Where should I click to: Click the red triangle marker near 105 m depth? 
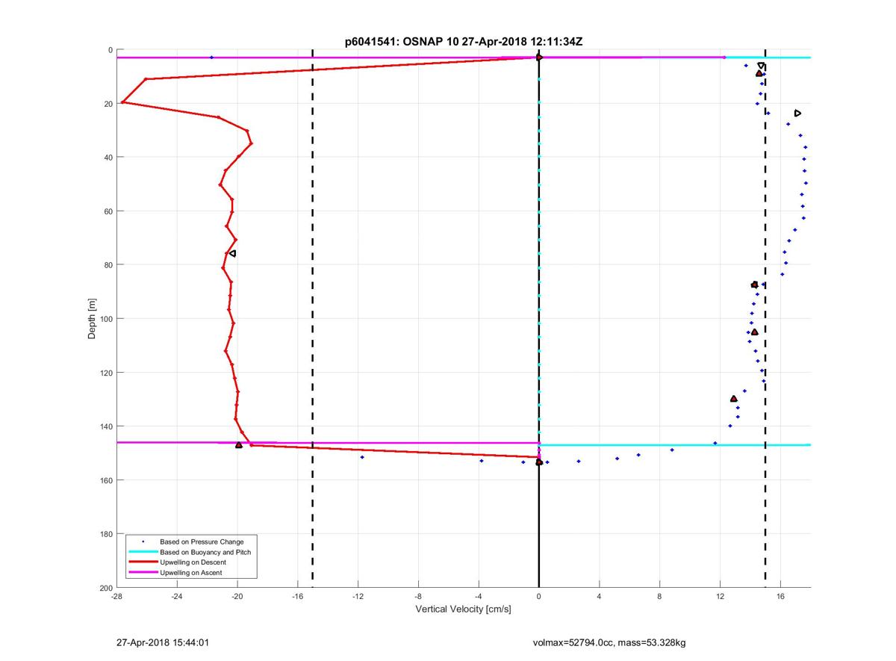pos(754,332)
